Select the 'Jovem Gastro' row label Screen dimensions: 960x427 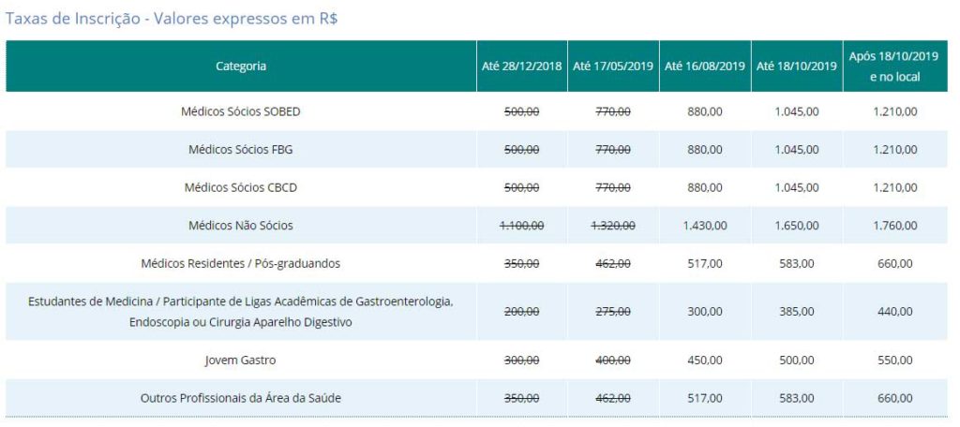tap(241, 361)
